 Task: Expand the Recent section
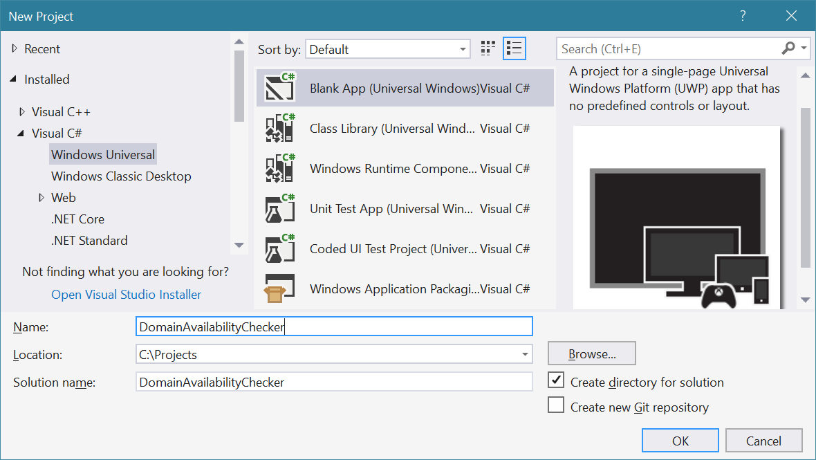(x=15, y=49)
